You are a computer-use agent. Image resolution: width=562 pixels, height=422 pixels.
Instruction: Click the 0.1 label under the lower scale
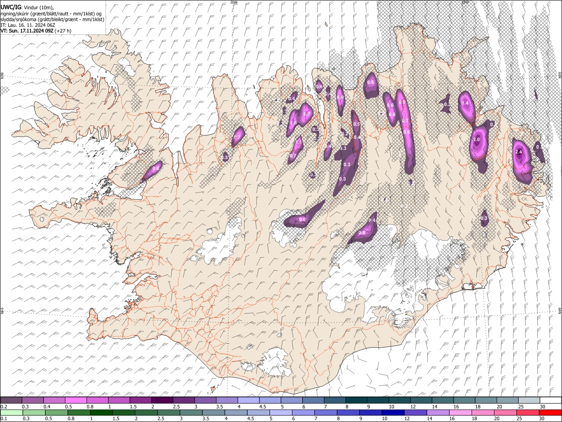pos(4,419)
